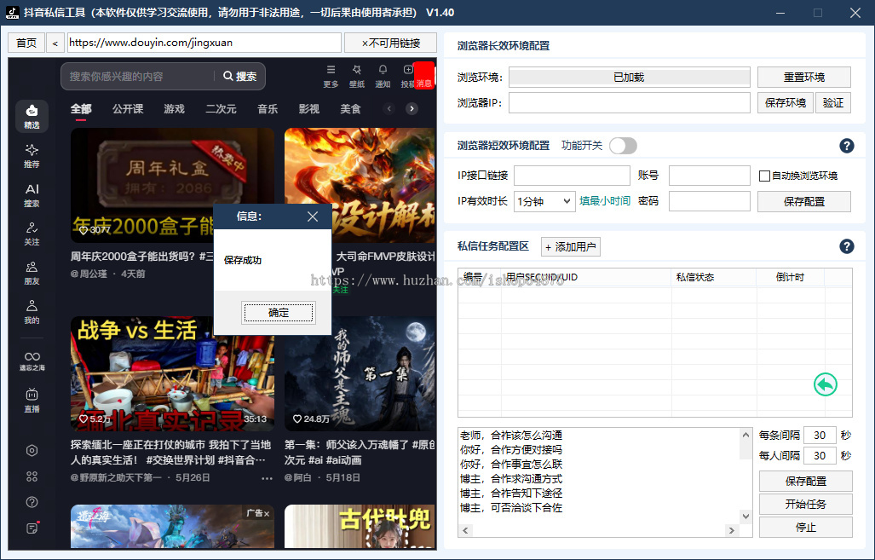
Task: Select the 影视 category tab
Action: click(308, 109)
